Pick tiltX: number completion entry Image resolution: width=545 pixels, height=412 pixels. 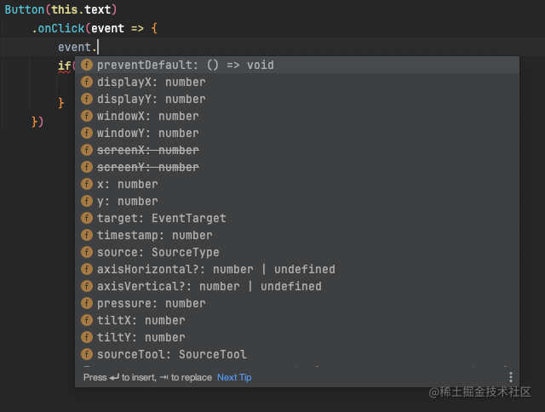[297, 320]
